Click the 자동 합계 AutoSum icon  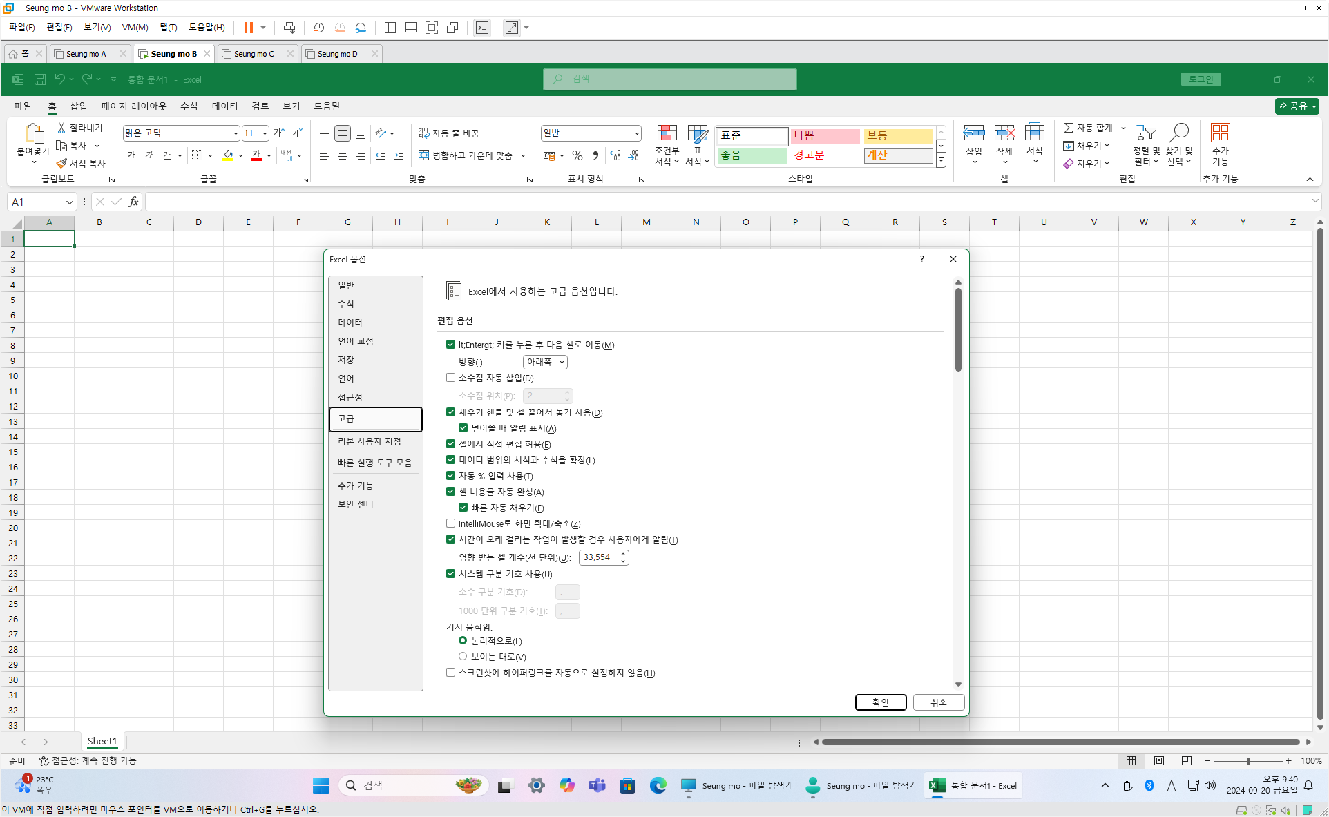(1069, 128)
